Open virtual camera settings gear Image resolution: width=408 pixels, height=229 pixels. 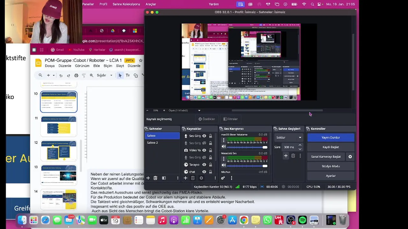[x=350, y=156]
